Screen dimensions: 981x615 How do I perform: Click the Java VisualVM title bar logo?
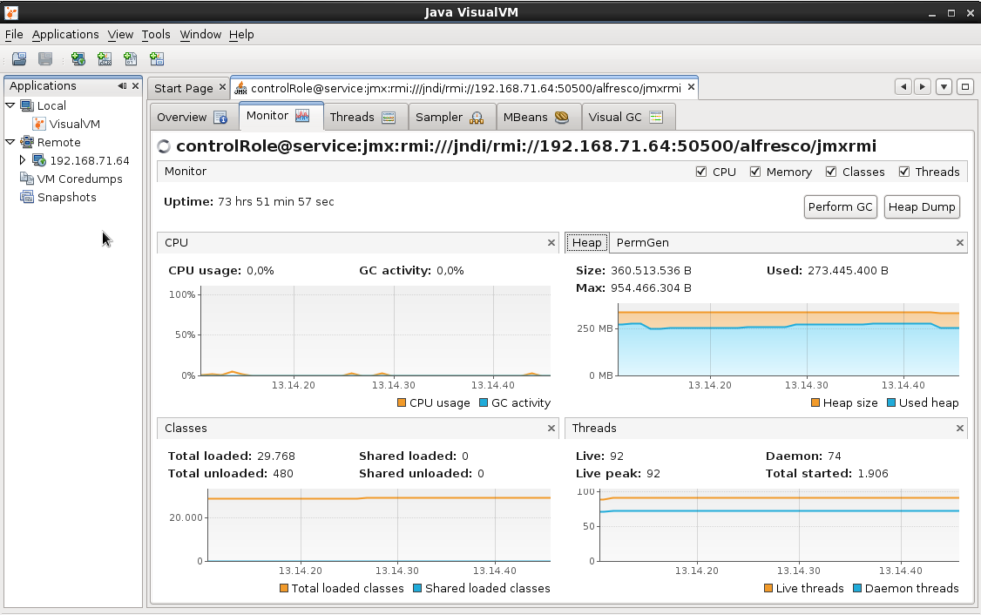click(x=10, y=12)
